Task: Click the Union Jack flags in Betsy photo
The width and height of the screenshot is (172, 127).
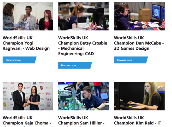Action: click(x=93, y=26)
